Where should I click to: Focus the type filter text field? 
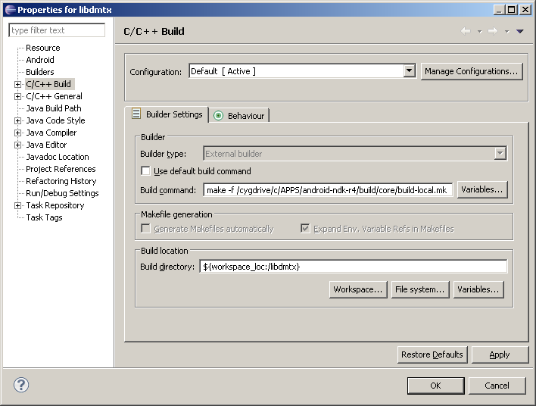57,30
